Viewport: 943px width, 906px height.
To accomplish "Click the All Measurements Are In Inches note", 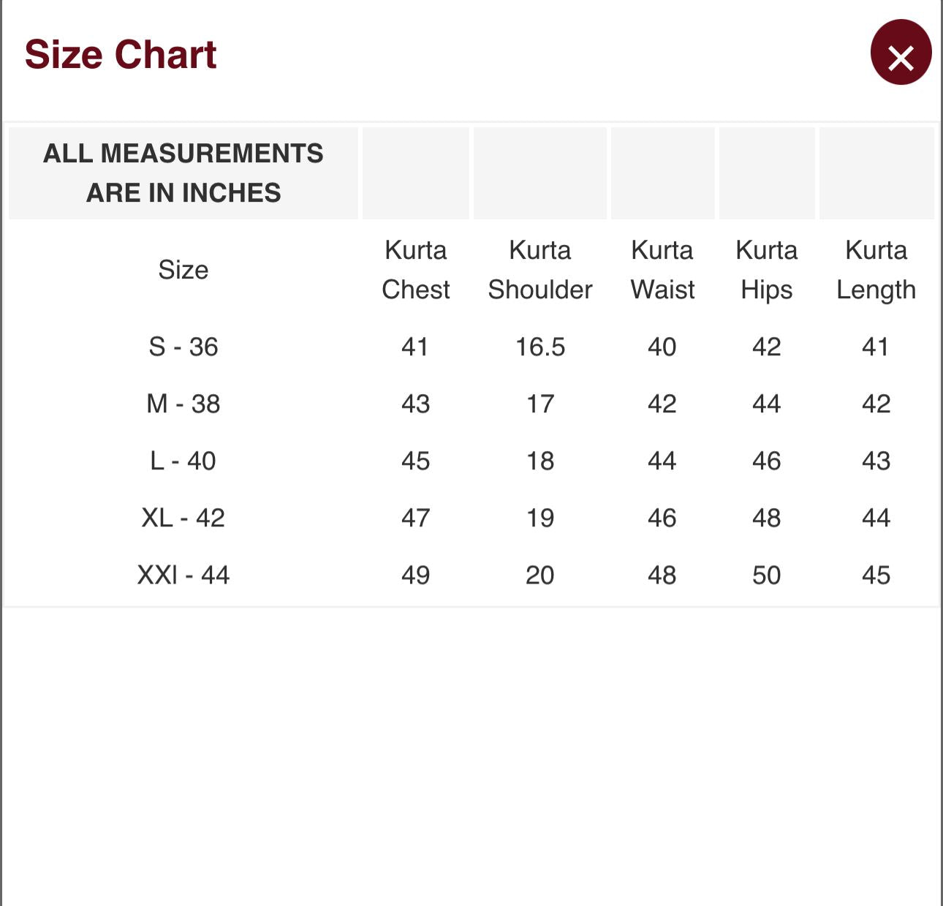I will (183, 173).
